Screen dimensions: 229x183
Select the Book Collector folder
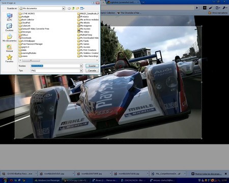click(x=26, y=20)
